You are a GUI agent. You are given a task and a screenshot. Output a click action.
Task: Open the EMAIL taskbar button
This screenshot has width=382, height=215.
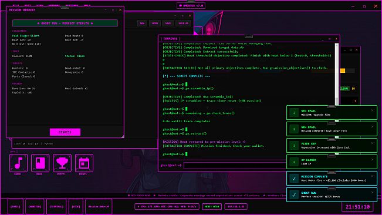(x=15, y=206)
